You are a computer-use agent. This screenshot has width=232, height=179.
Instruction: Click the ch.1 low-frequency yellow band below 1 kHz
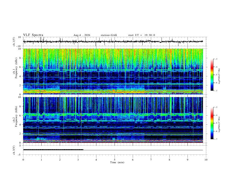coord(113,91)
